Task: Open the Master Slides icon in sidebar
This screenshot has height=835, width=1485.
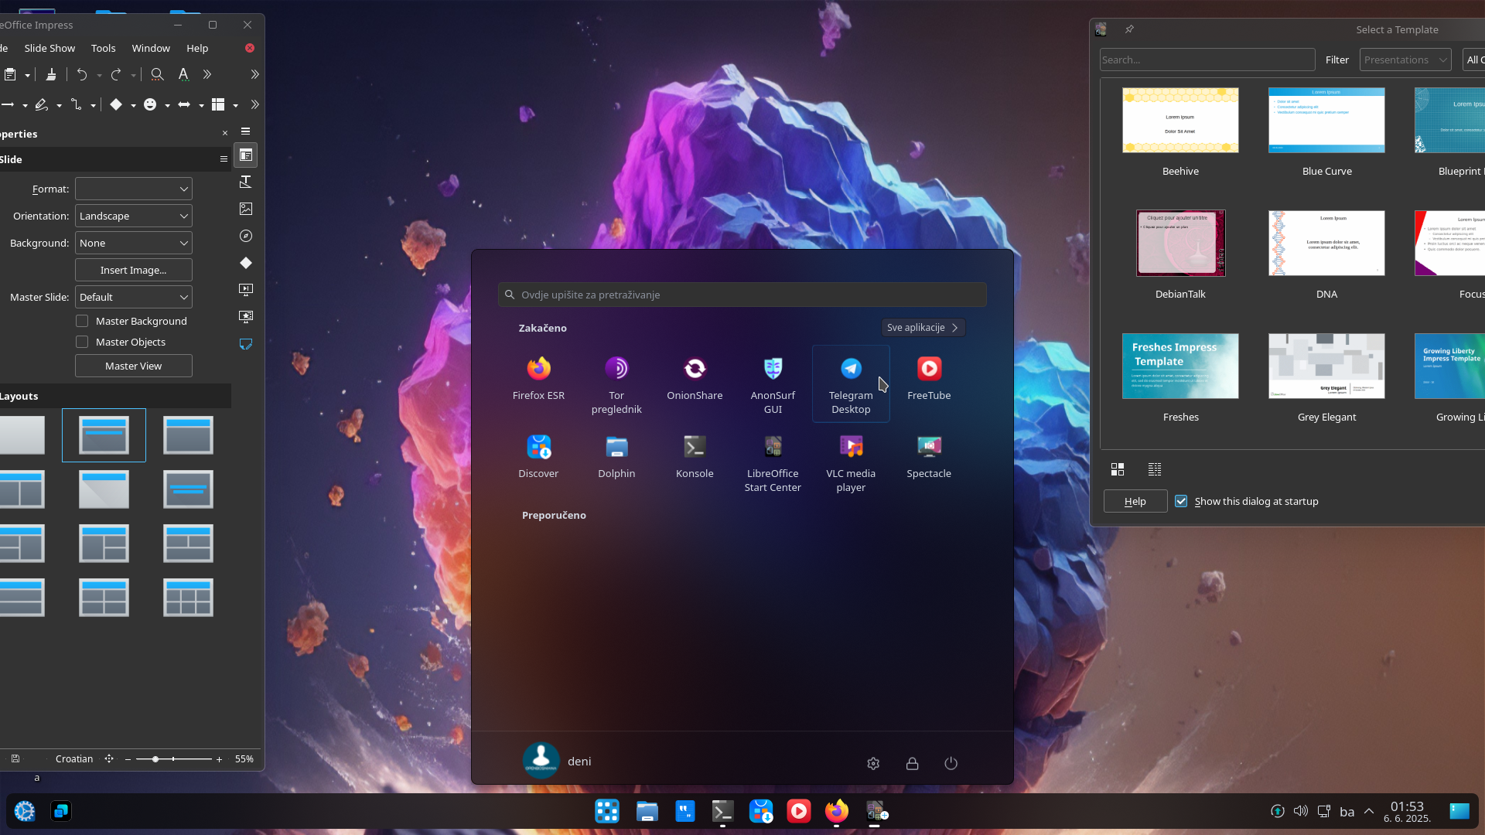Action: 246,344
